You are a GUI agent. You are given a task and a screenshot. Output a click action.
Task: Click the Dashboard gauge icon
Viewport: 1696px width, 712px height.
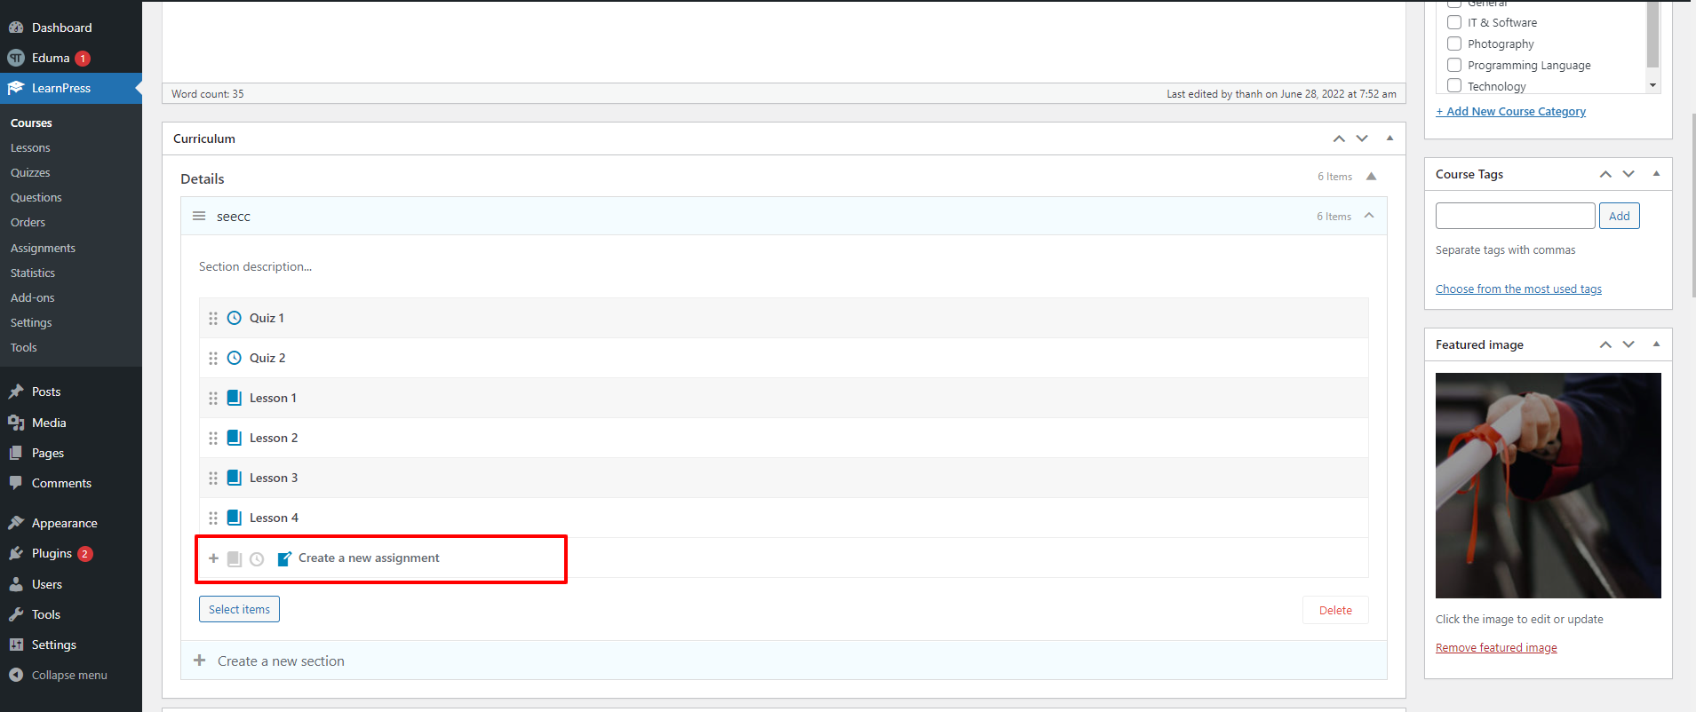coord(16,28)
